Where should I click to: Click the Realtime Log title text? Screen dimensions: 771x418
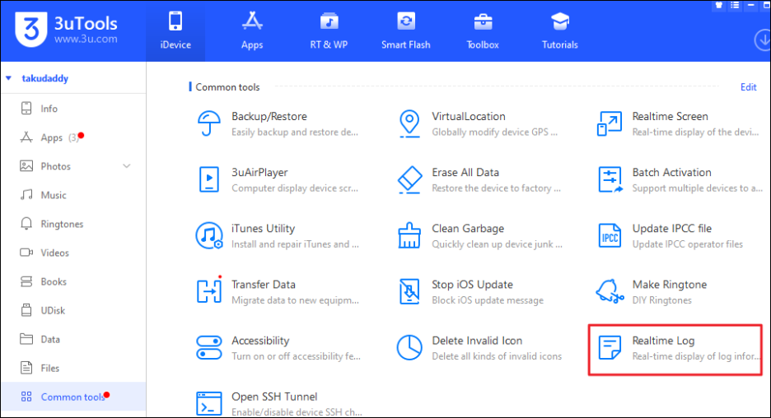click(x=663, y=341)
